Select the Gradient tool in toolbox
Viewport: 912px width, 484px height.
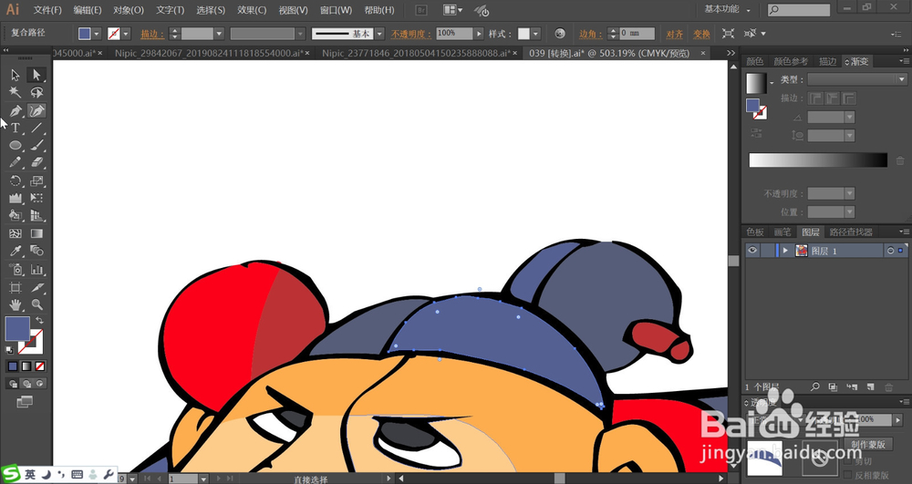click(36, 233)
